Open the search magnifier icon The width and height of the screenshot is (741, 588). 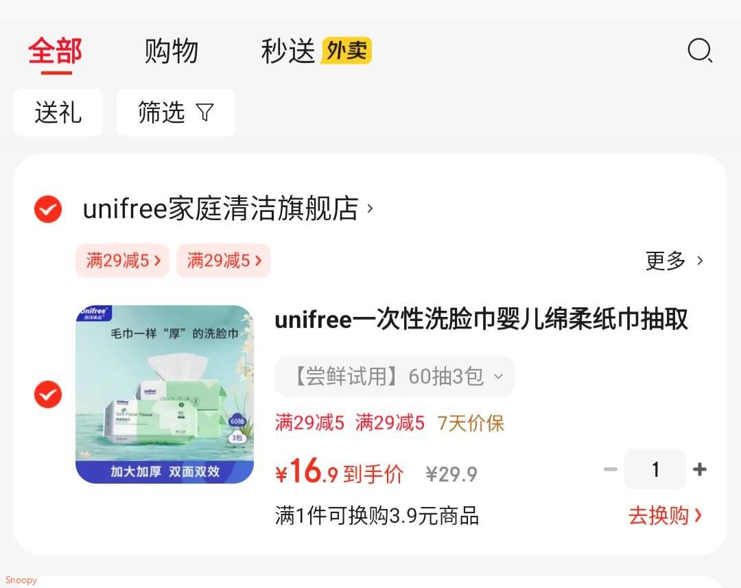coord(700,50)
